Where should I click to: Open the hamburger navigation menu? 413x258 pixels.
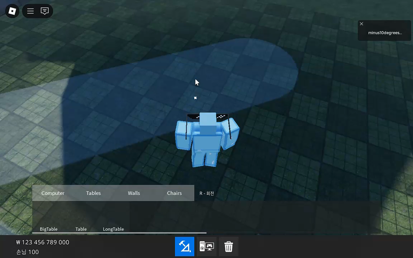(x=30, y=11)
